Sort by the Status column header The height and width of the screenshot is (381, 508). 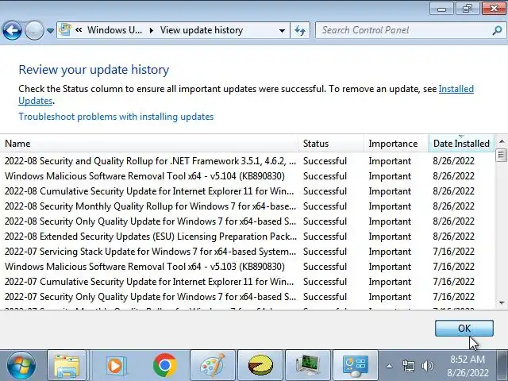click(331, 143)
